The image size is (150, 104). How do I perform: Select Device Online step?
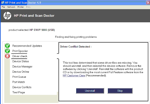[21, 72]
